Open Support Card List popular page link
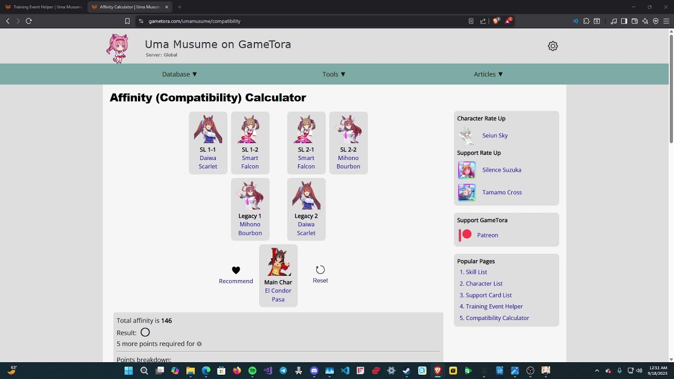The width and height of the screenshot is (674, 379). click(489, 295)
